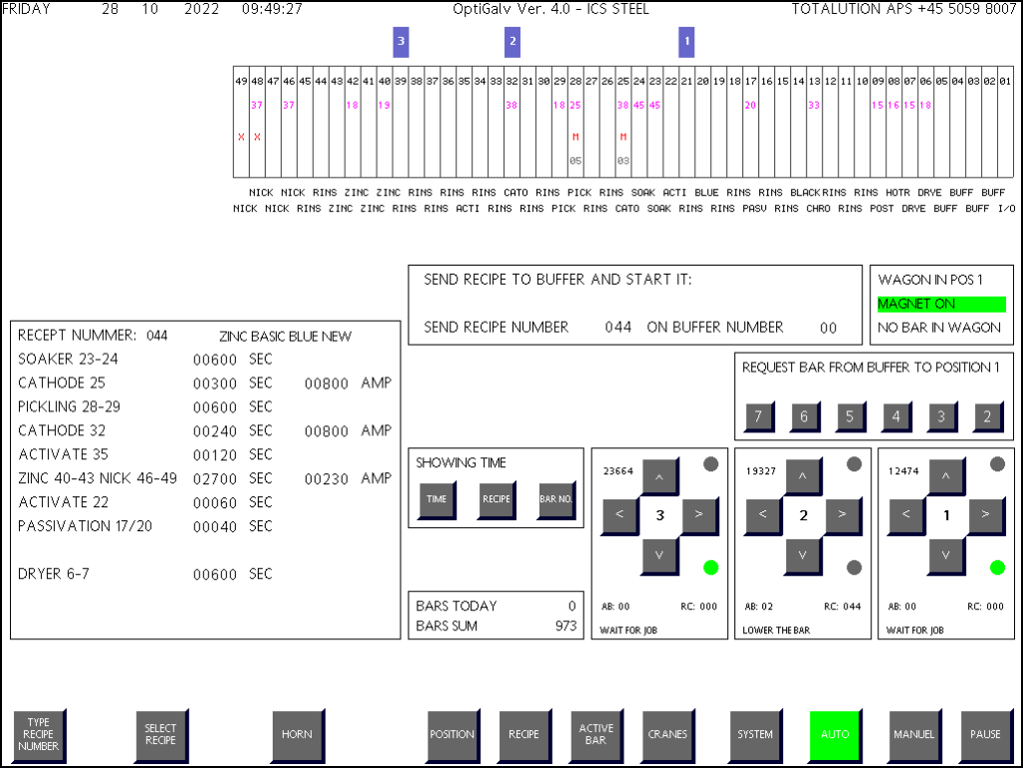This screenshot has height=768, width=1023.
Task: Request bar from buffer 7
Action: 759,417
